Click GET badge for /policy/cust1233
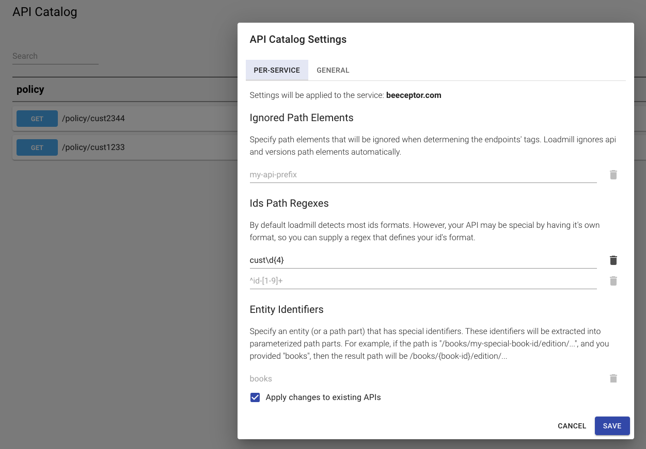Image resolution: width=646 pixels, height=449 pixels. coord(37,147)
